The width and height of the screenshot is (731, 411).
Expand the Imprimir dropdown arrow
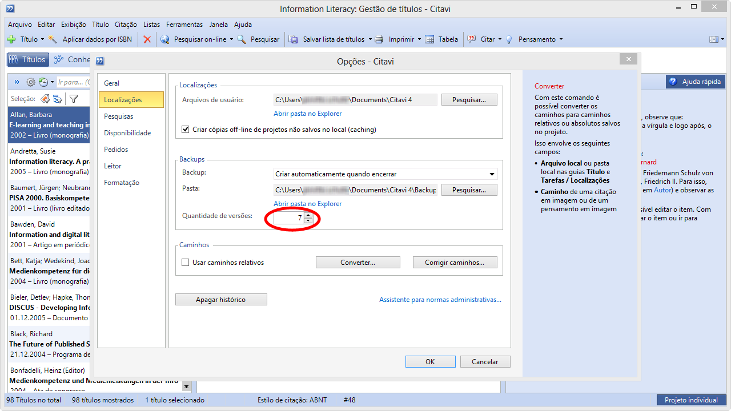click(x=419, y=39)
